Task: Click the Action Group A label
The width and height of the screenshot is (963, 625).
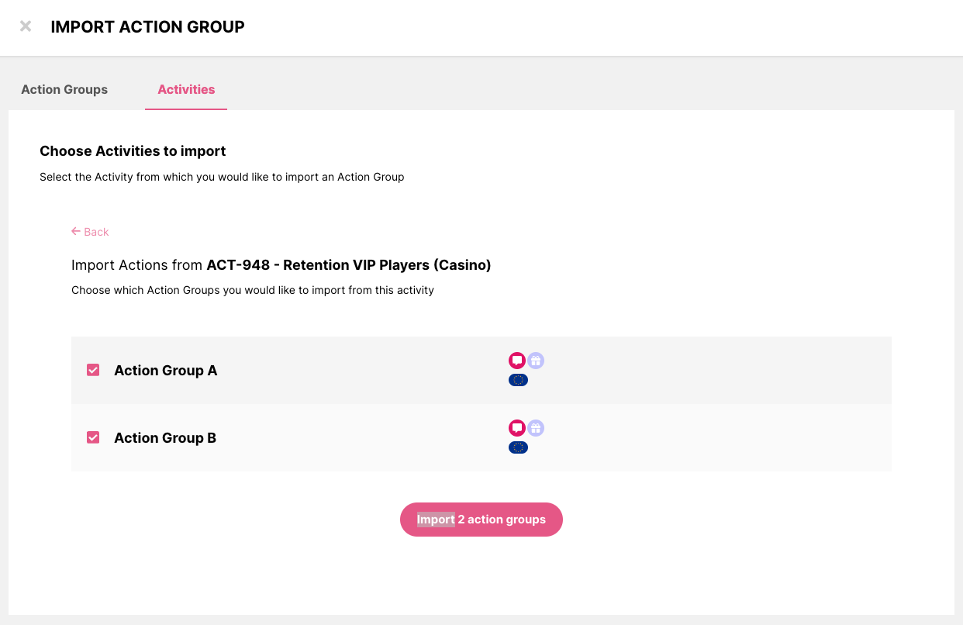Action: pos(165,371)
